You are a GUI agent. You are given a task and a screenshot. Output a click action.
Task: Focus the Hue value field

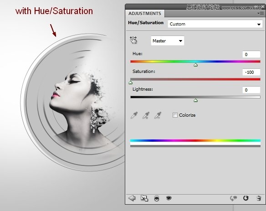coord(251,55)
